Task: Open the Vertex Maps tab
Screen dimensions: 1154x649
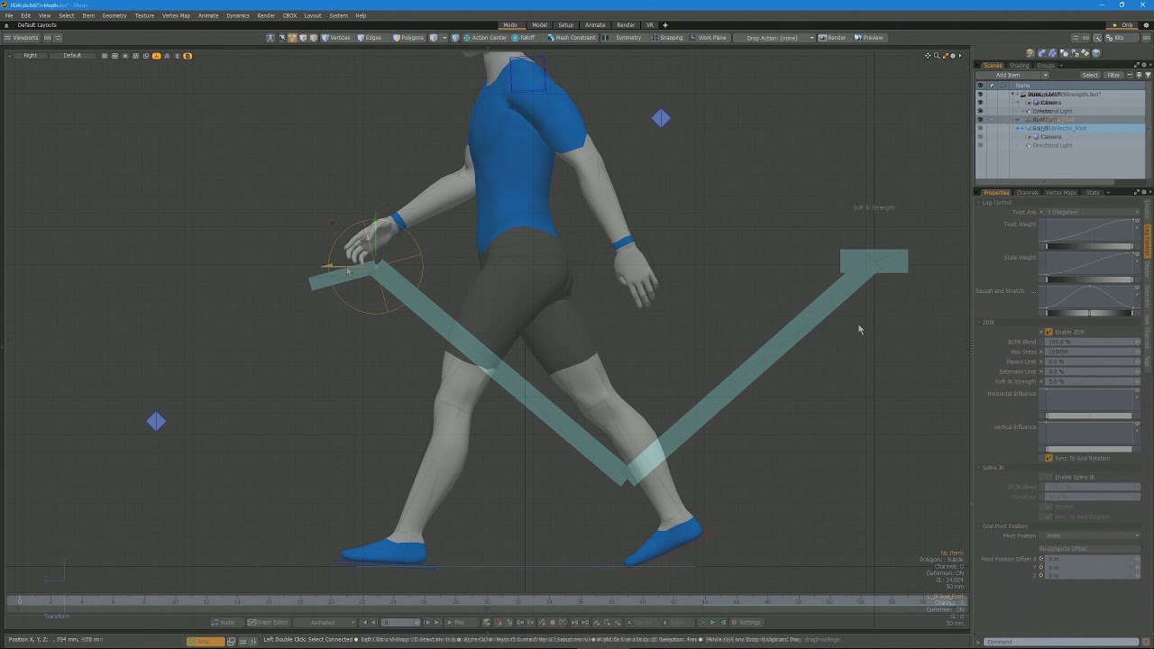Action: point(1060,193)
